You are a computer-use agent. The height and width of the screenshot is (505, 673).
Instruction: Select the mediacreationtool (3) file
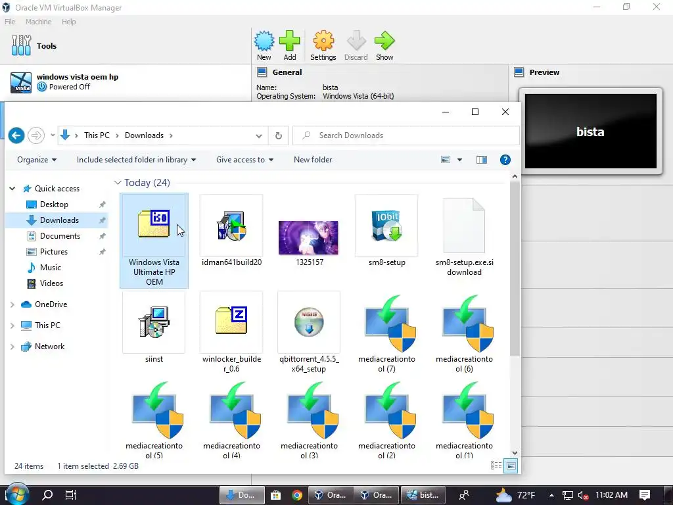309,420
